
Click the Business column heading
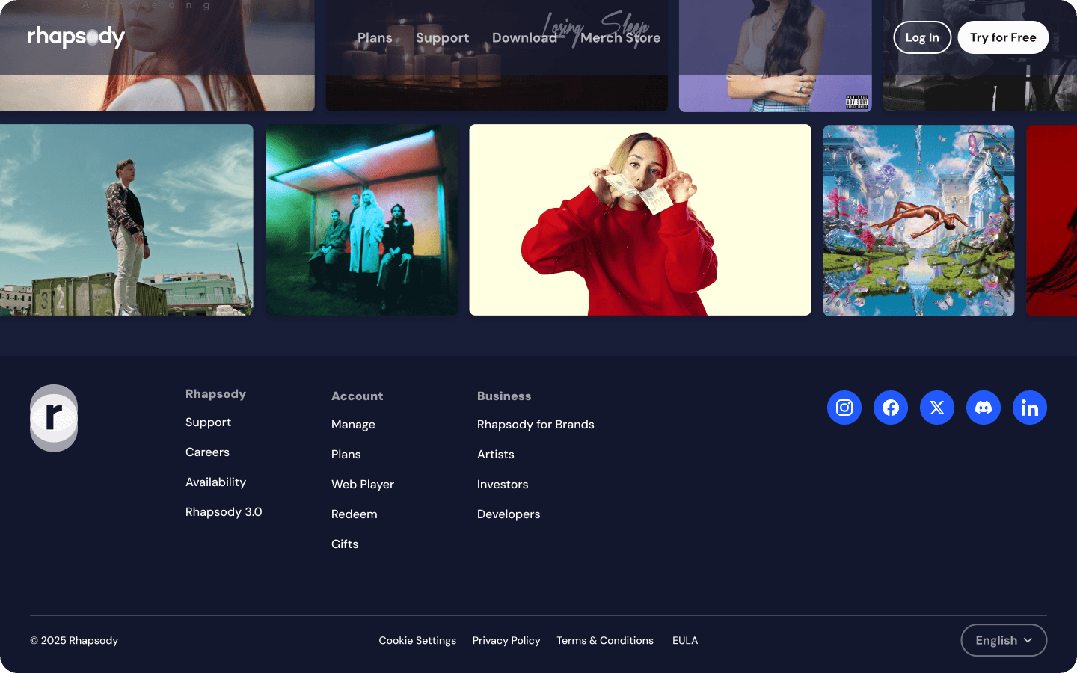tap(504, 396)
